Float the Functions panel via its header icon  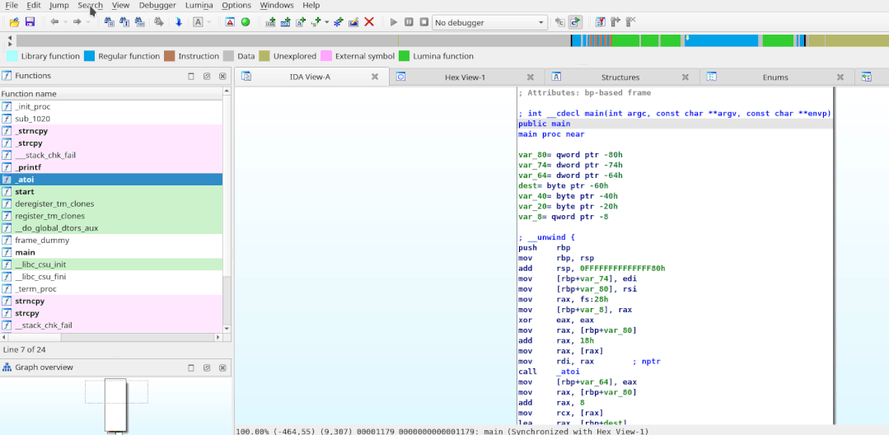pyautogui.click(x=207, y=76)
